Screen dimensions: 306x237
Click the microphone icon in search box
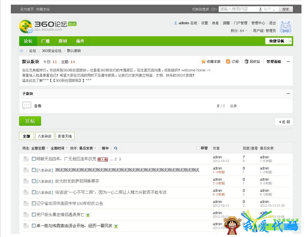point(260,9)
